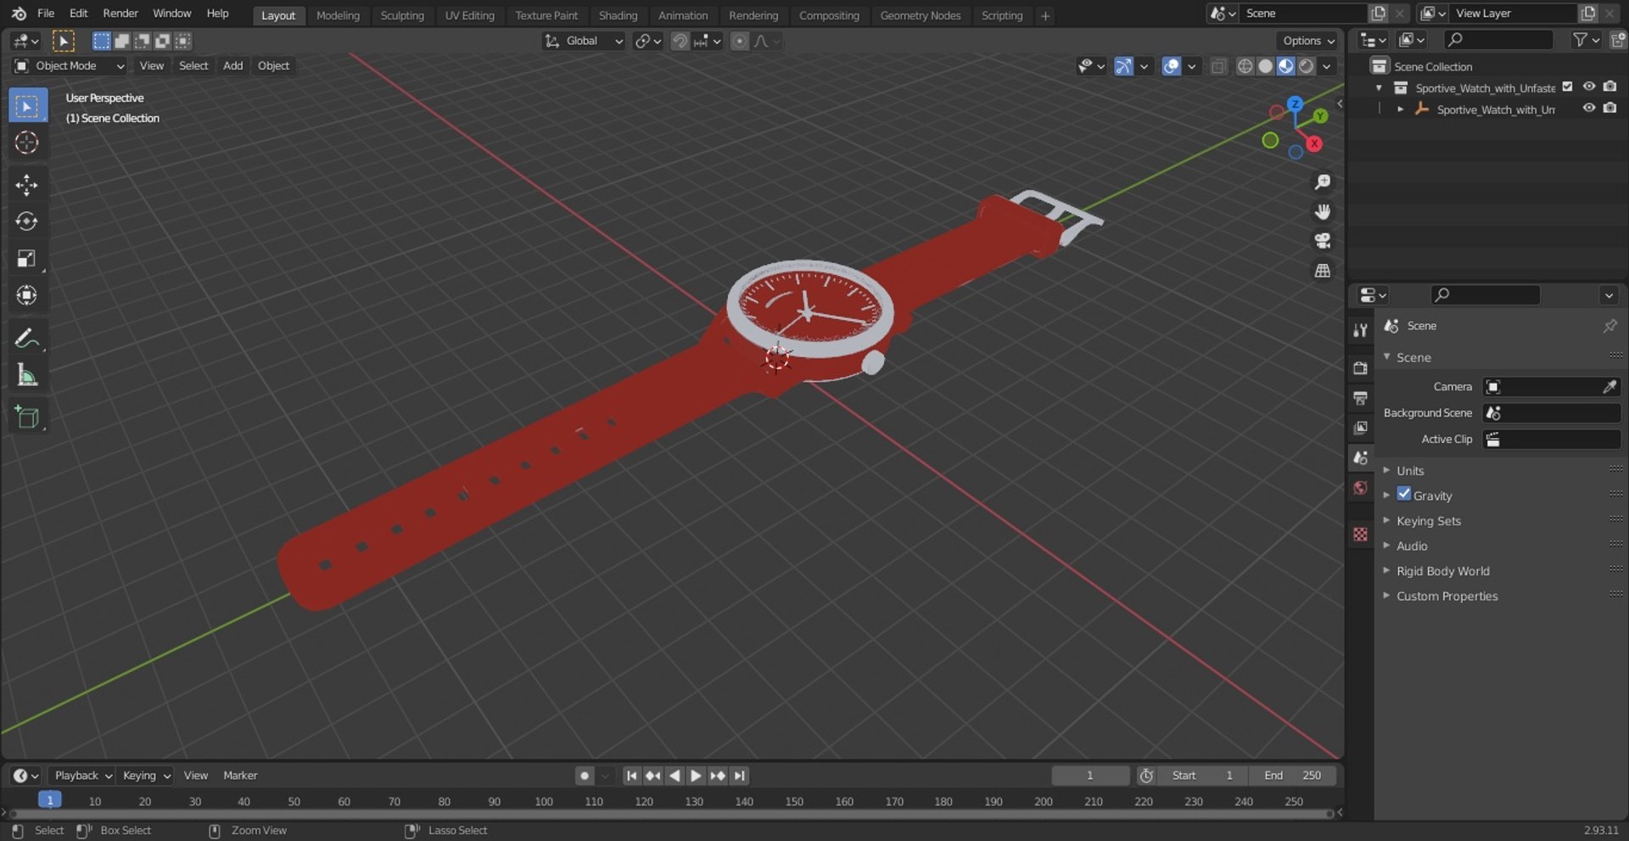This screenshot has width=1629, height=841.
Task: Play the animation in reverse
Action: (675, 776)
